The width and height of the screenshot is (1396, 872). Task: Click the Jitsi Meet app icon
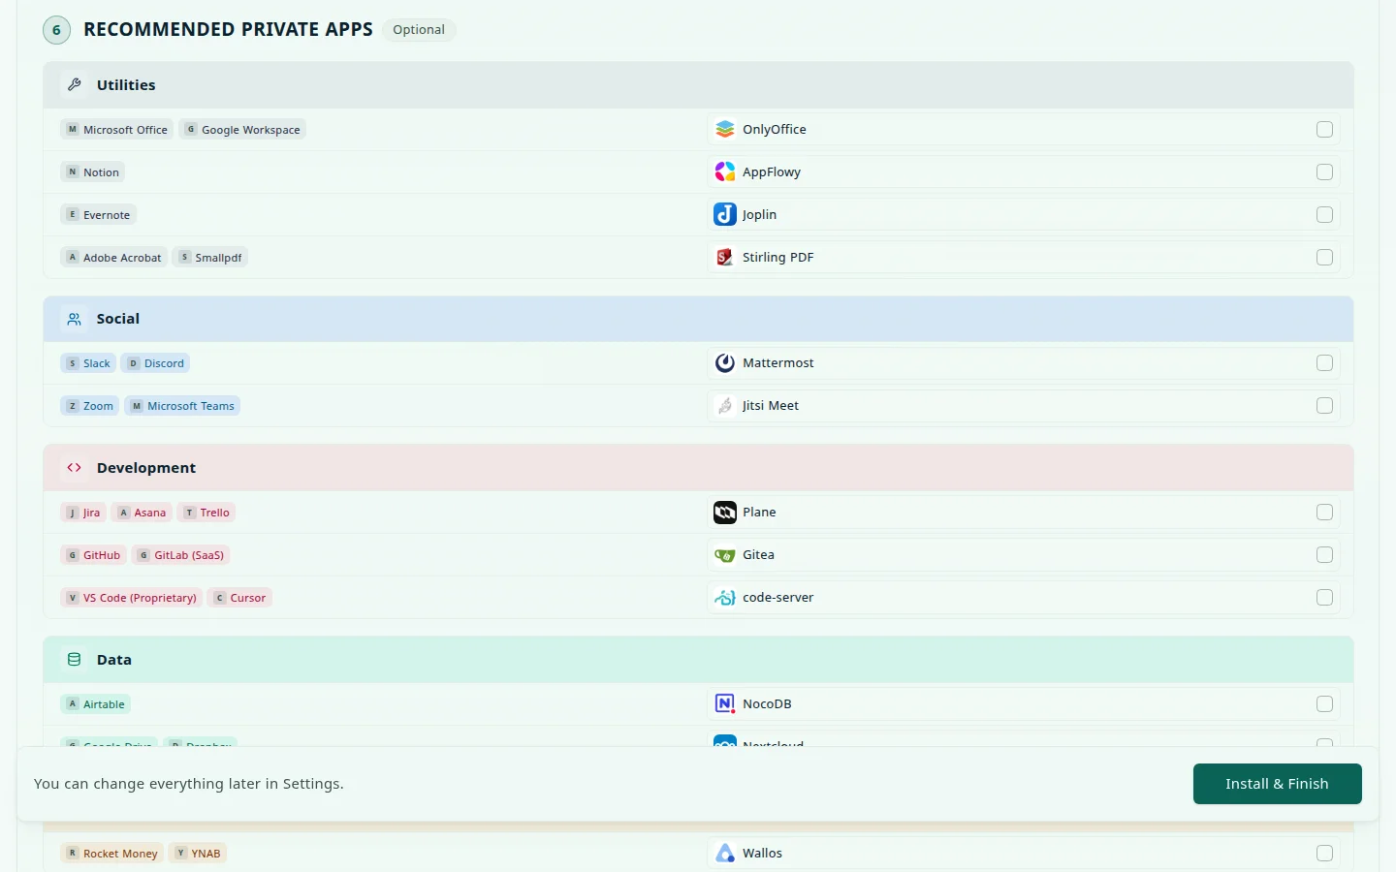coord(725,405)
